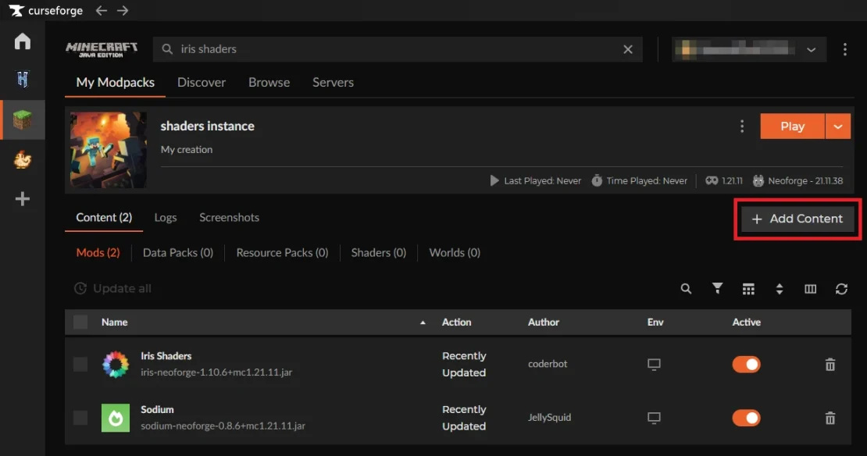Open the column settings icon
The image size is (867, 456).
point(810,289)
